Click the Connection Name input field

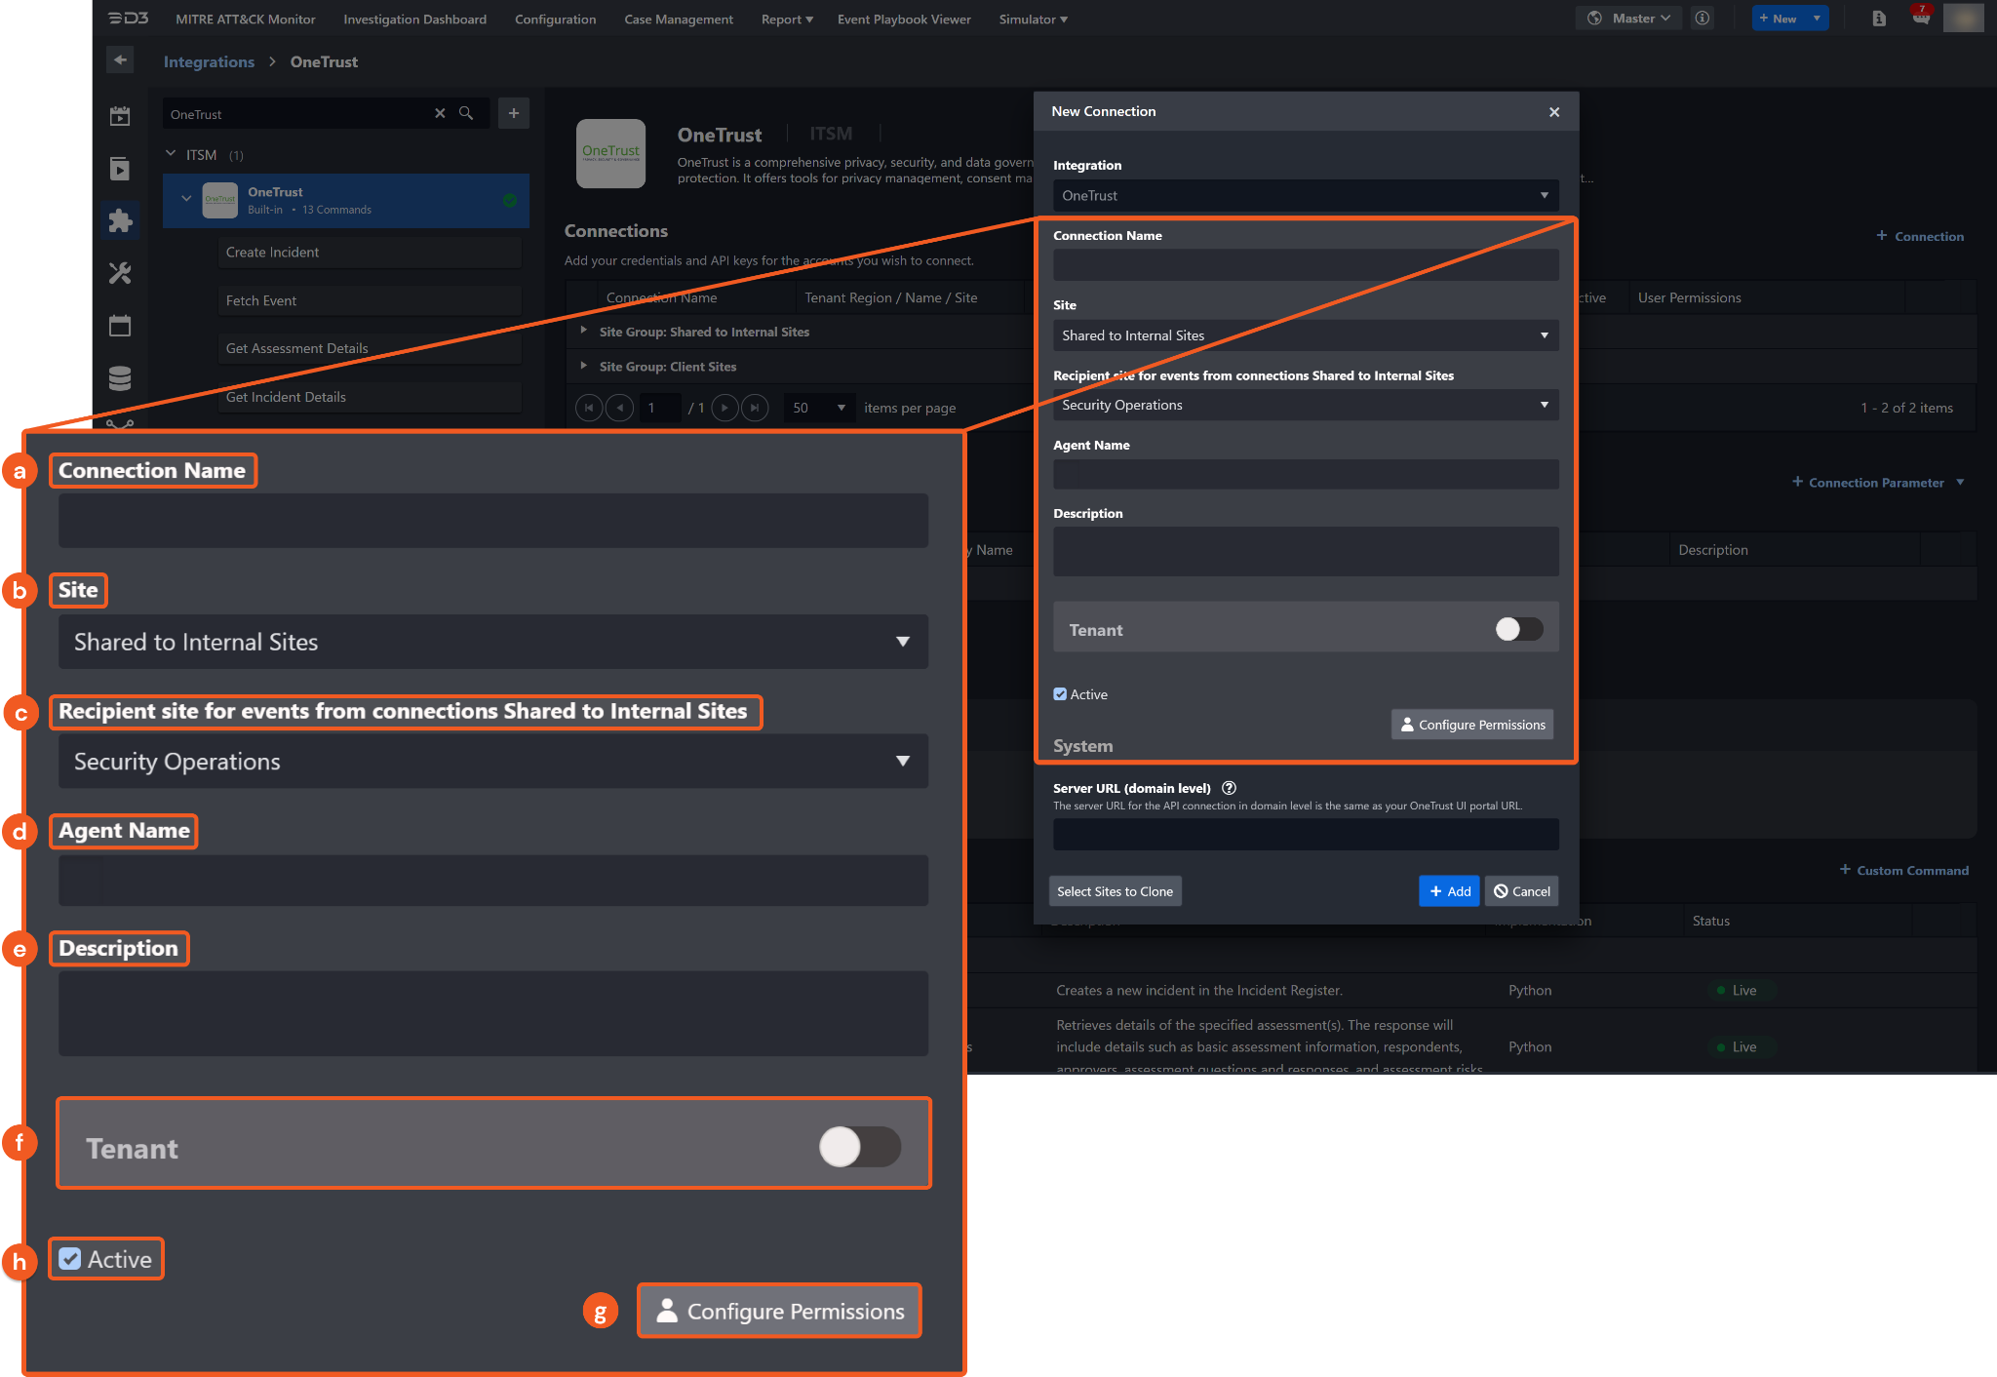point(1305,265)
